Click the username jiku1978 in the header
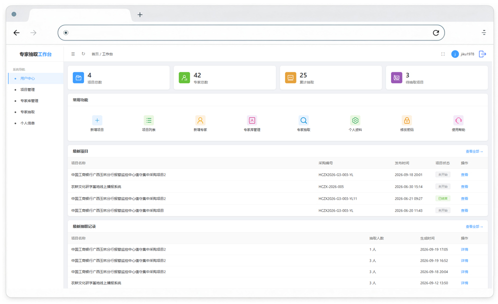Screen dimensions: 498x304 pyautogui.click(x=467, y=54)
